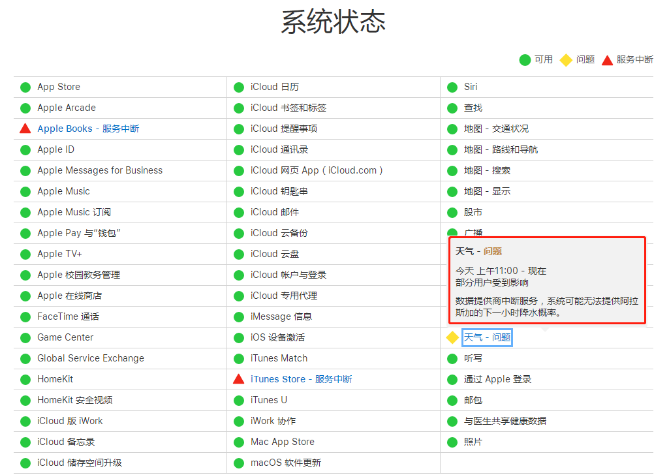This screenshot has width=669, height=475.
Task: Click the green status dot for Apple Arcade
Action: (25, 108)
